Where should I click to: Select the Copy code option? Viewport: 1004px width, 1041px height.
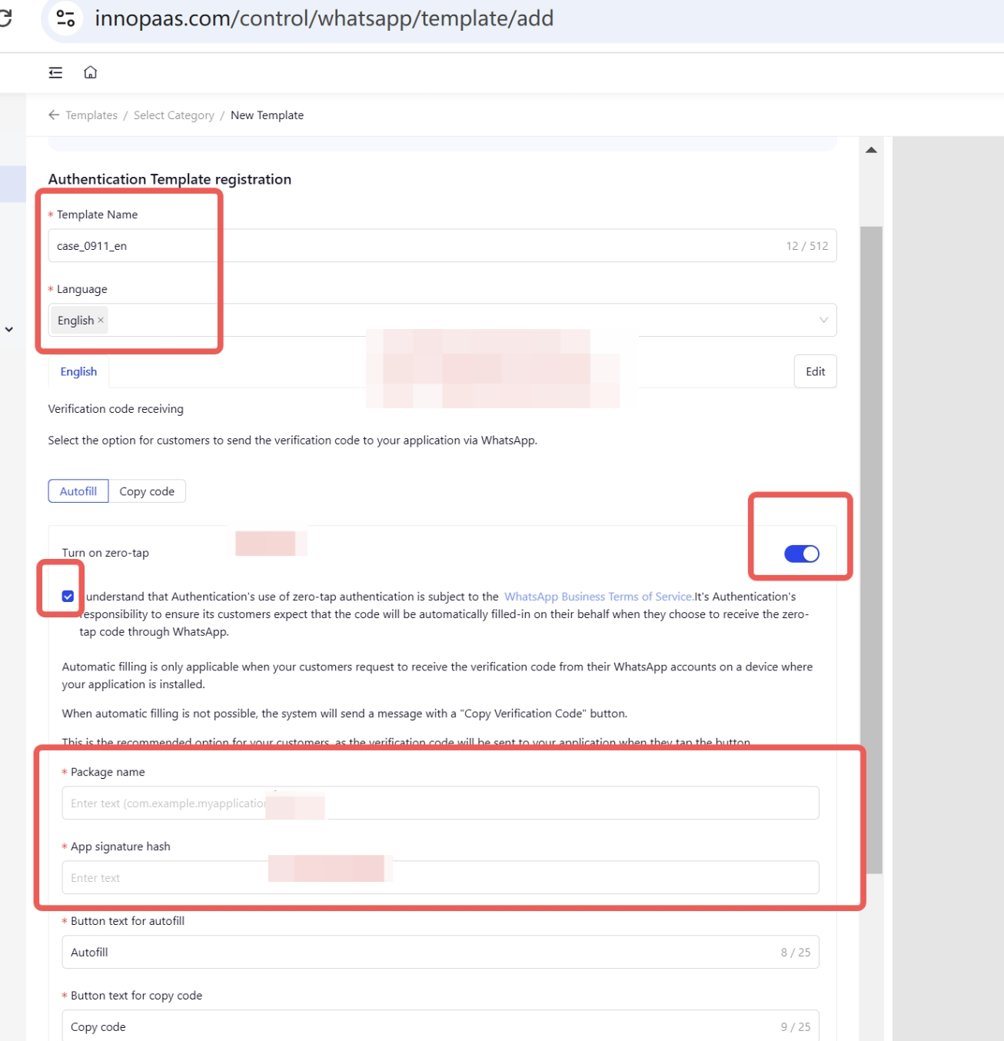pyautogui.click(x=147, y=491)
